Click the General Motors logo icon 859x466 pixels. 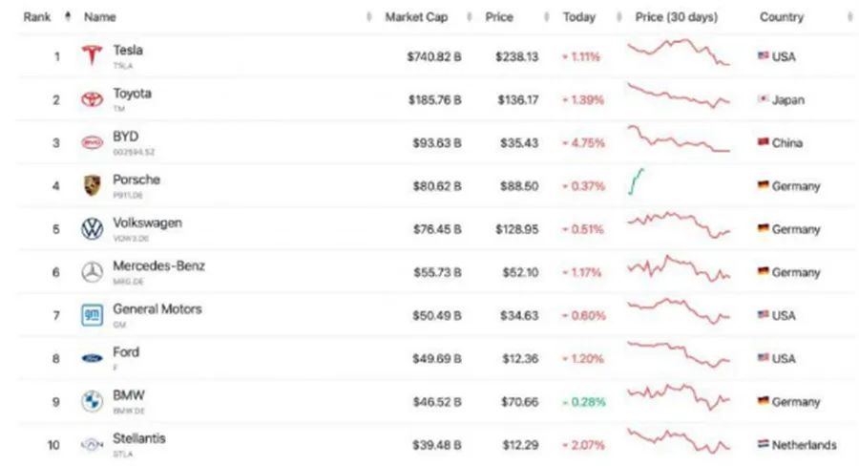tap(92, 315)
